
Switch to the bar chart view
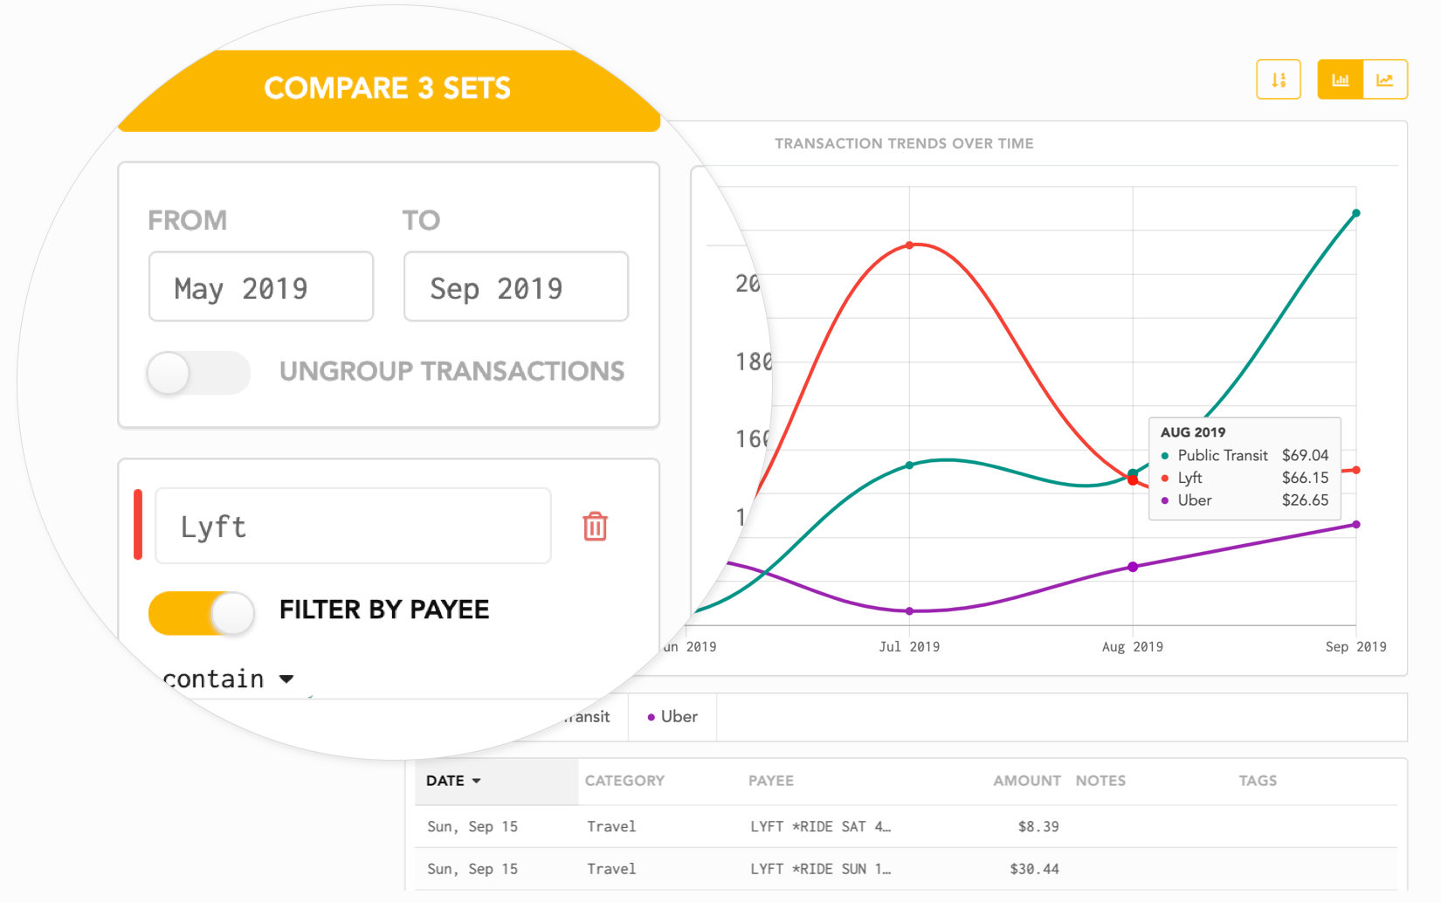[x=1341, y=79]
